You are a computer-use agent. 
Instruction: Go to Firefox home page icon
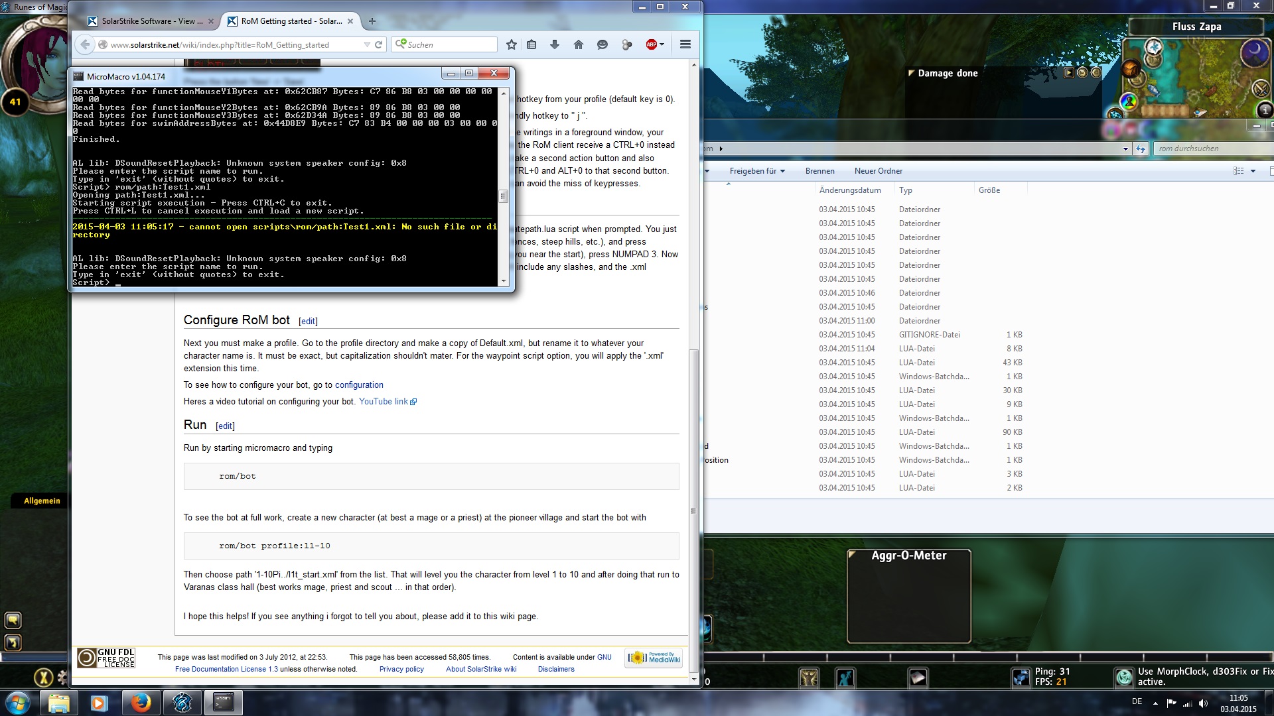[579, 44]
